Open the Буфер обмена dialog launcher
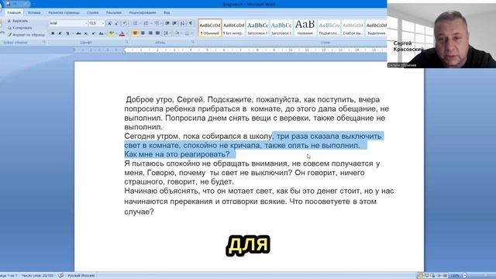 tap(44, 42)
